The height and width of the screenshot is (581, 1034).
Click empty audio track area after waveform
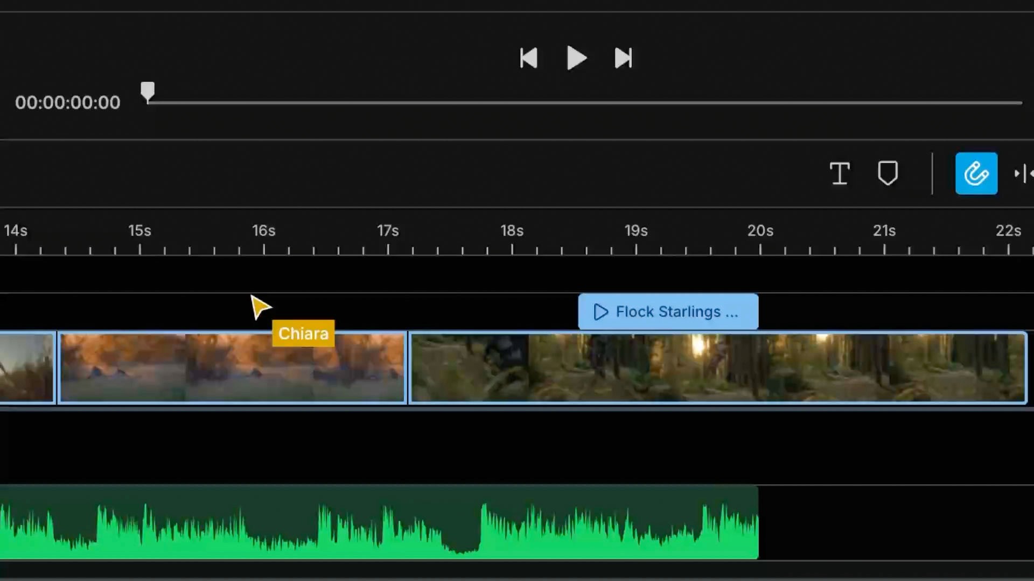894,523
